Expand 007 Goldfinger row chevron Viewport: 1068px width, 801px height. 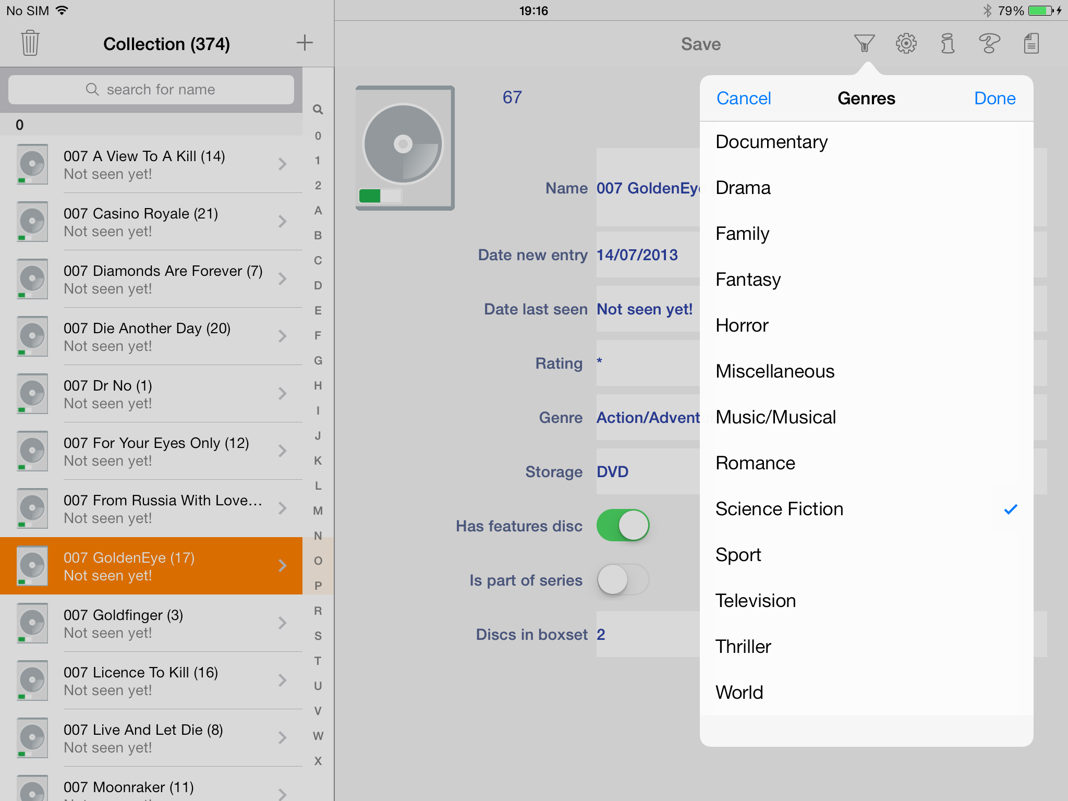pyautogui.click(x=282, y=623)
